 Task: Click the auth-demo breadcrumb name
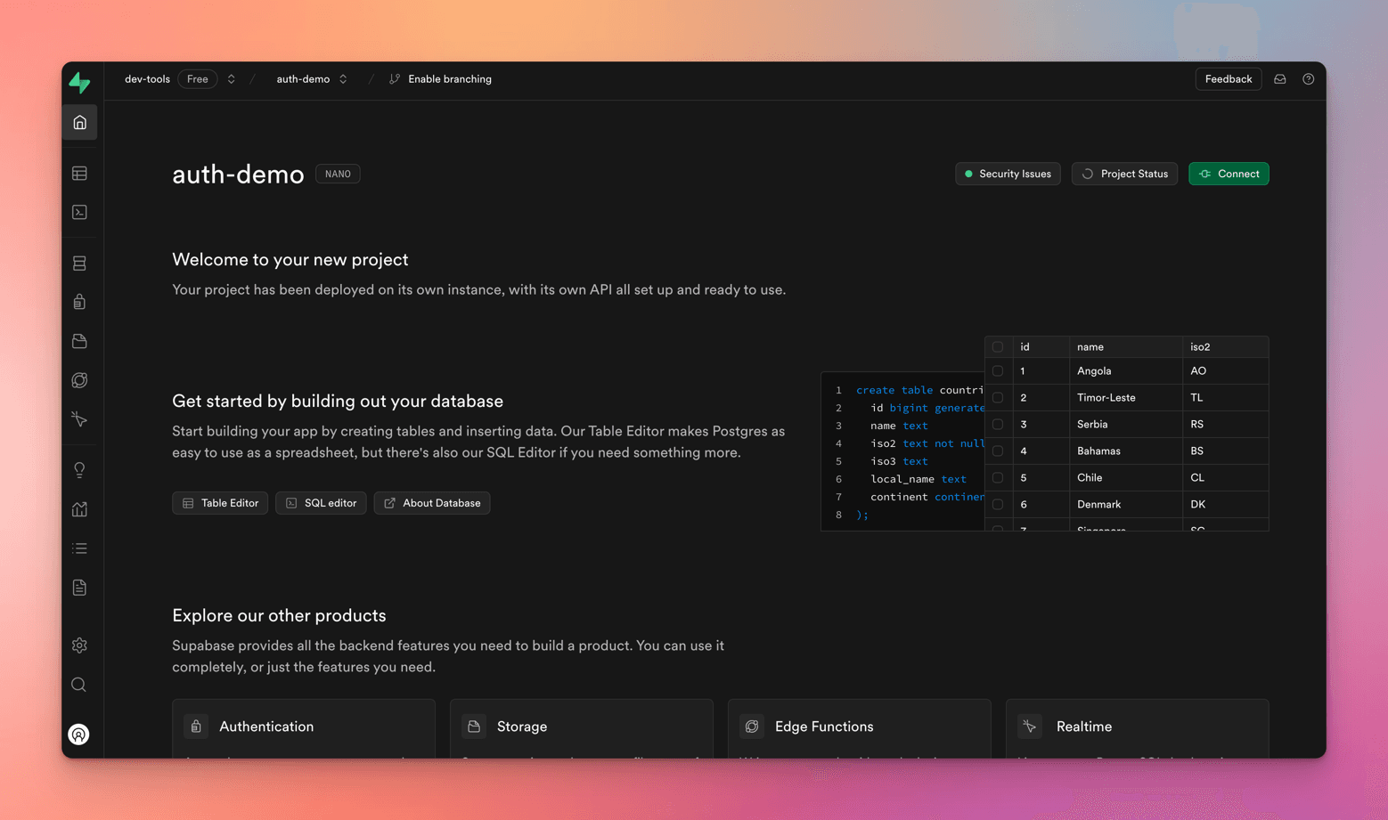(x=303, y=79)
